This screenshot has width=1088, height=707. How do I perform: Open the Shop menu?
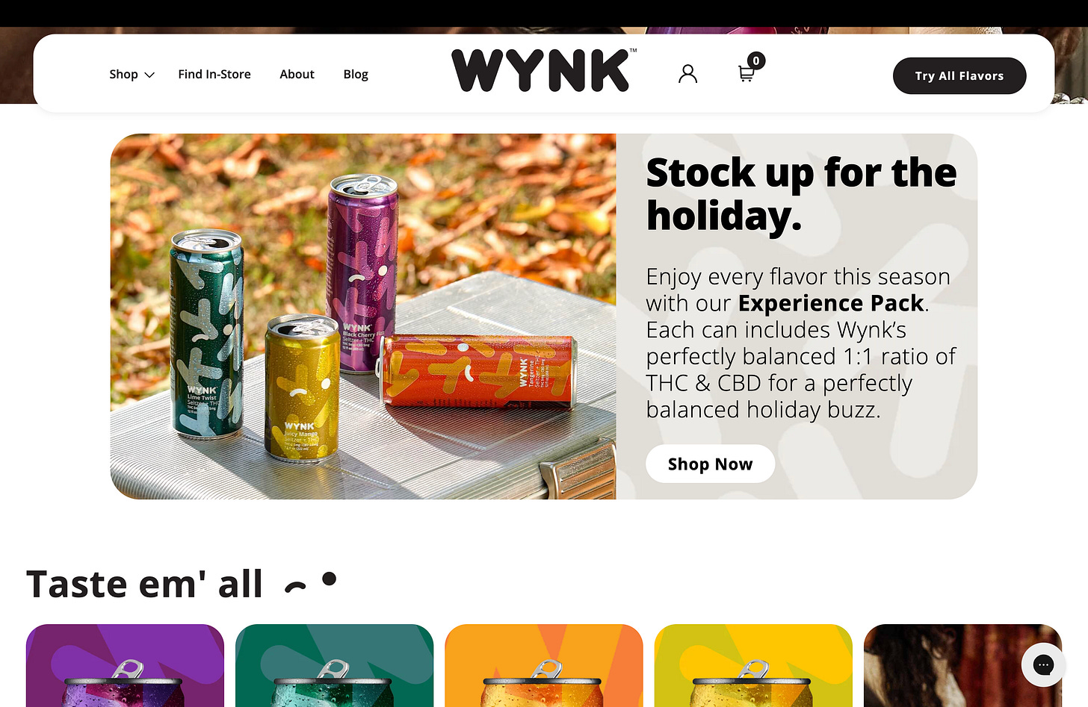click(132, 74)
